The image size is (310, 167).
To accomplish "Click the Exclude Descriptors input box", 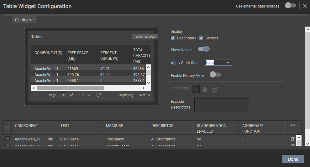I will click(222, 105).
